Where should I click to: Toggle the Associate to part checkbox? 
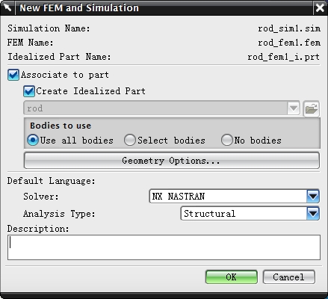click(13, 75)
